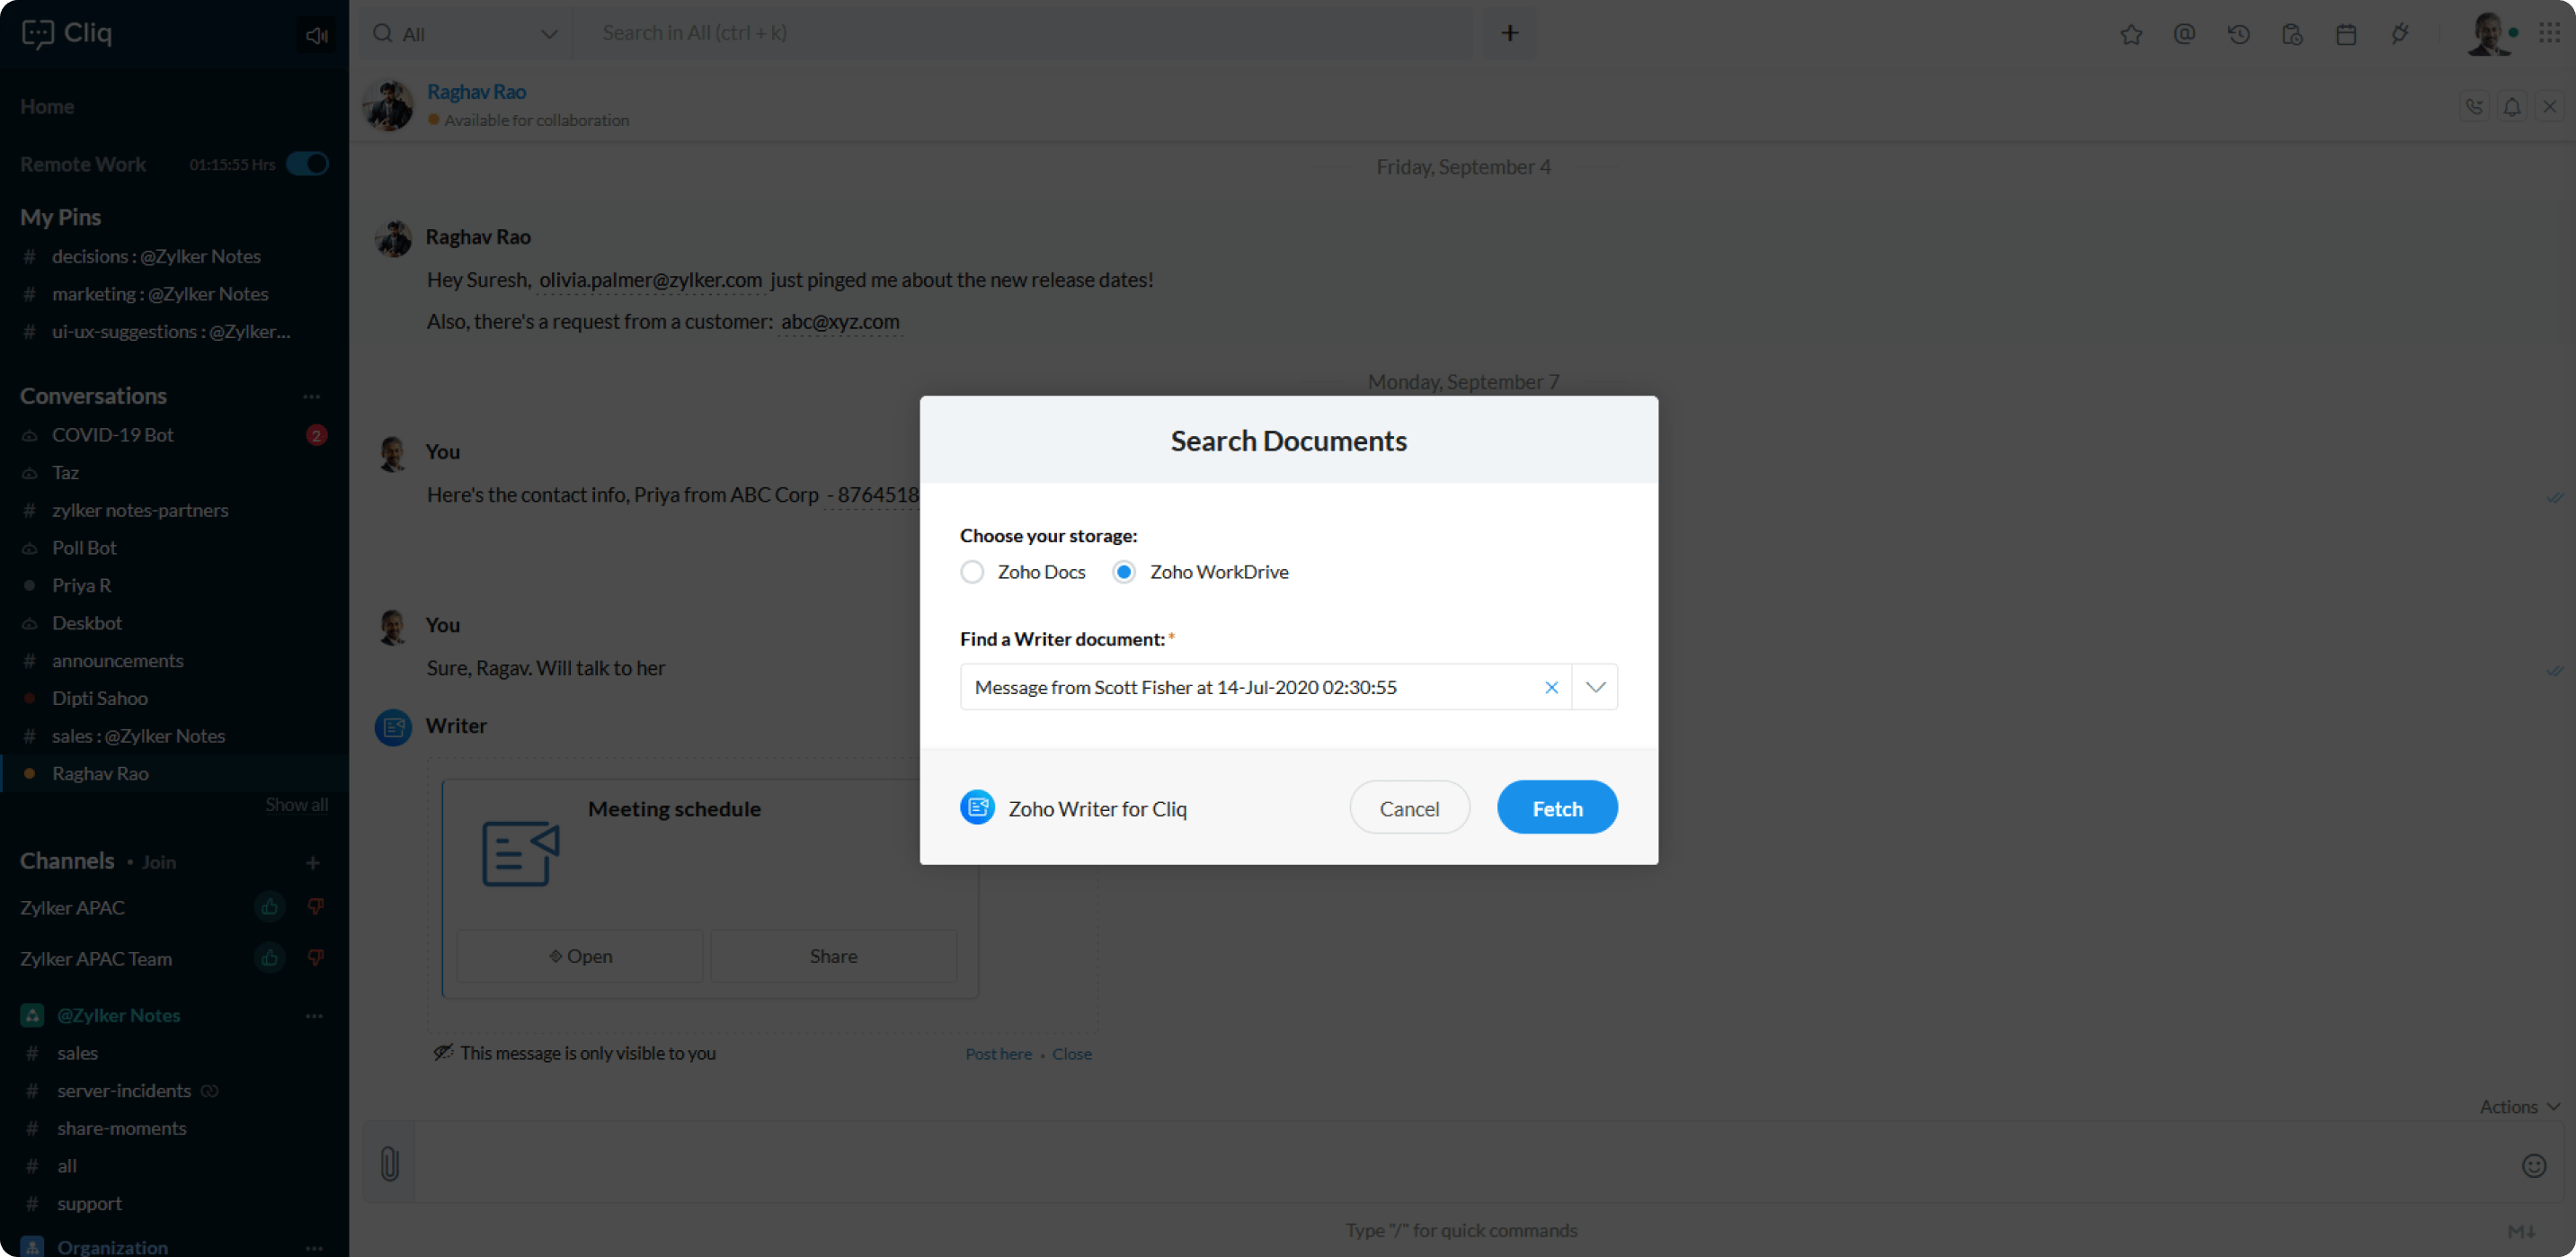The height and width of the screenshot is (1257, 2576).
Task: Open the Dipti Sahoo conversation
Action: [x=174, y=699]
